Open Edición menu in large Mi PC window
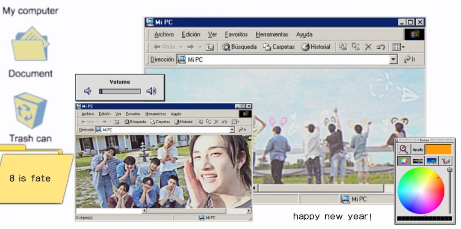Viewport: 461px width, 229px height. click(191, 34)
